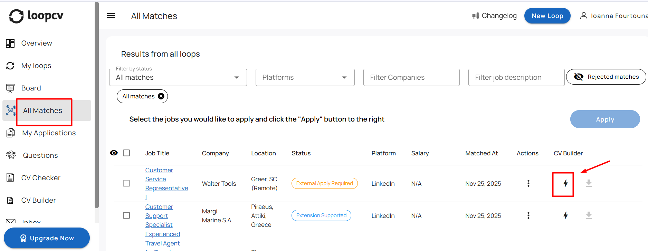648x251 pixels.
Task: Click the Changelog megaphone icon
Action: (x=476, y=16)
